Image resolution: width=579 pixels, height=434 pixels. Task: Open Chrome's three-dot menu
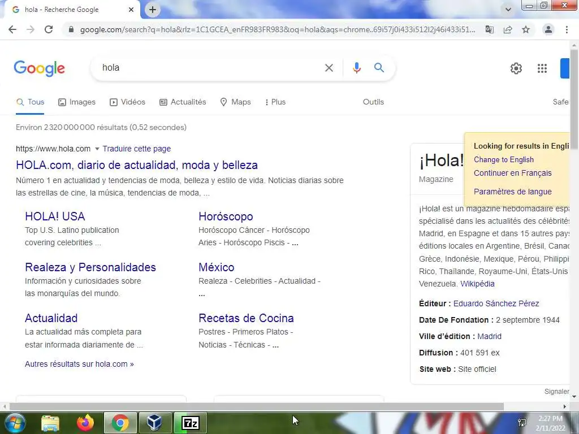point(567,29)
